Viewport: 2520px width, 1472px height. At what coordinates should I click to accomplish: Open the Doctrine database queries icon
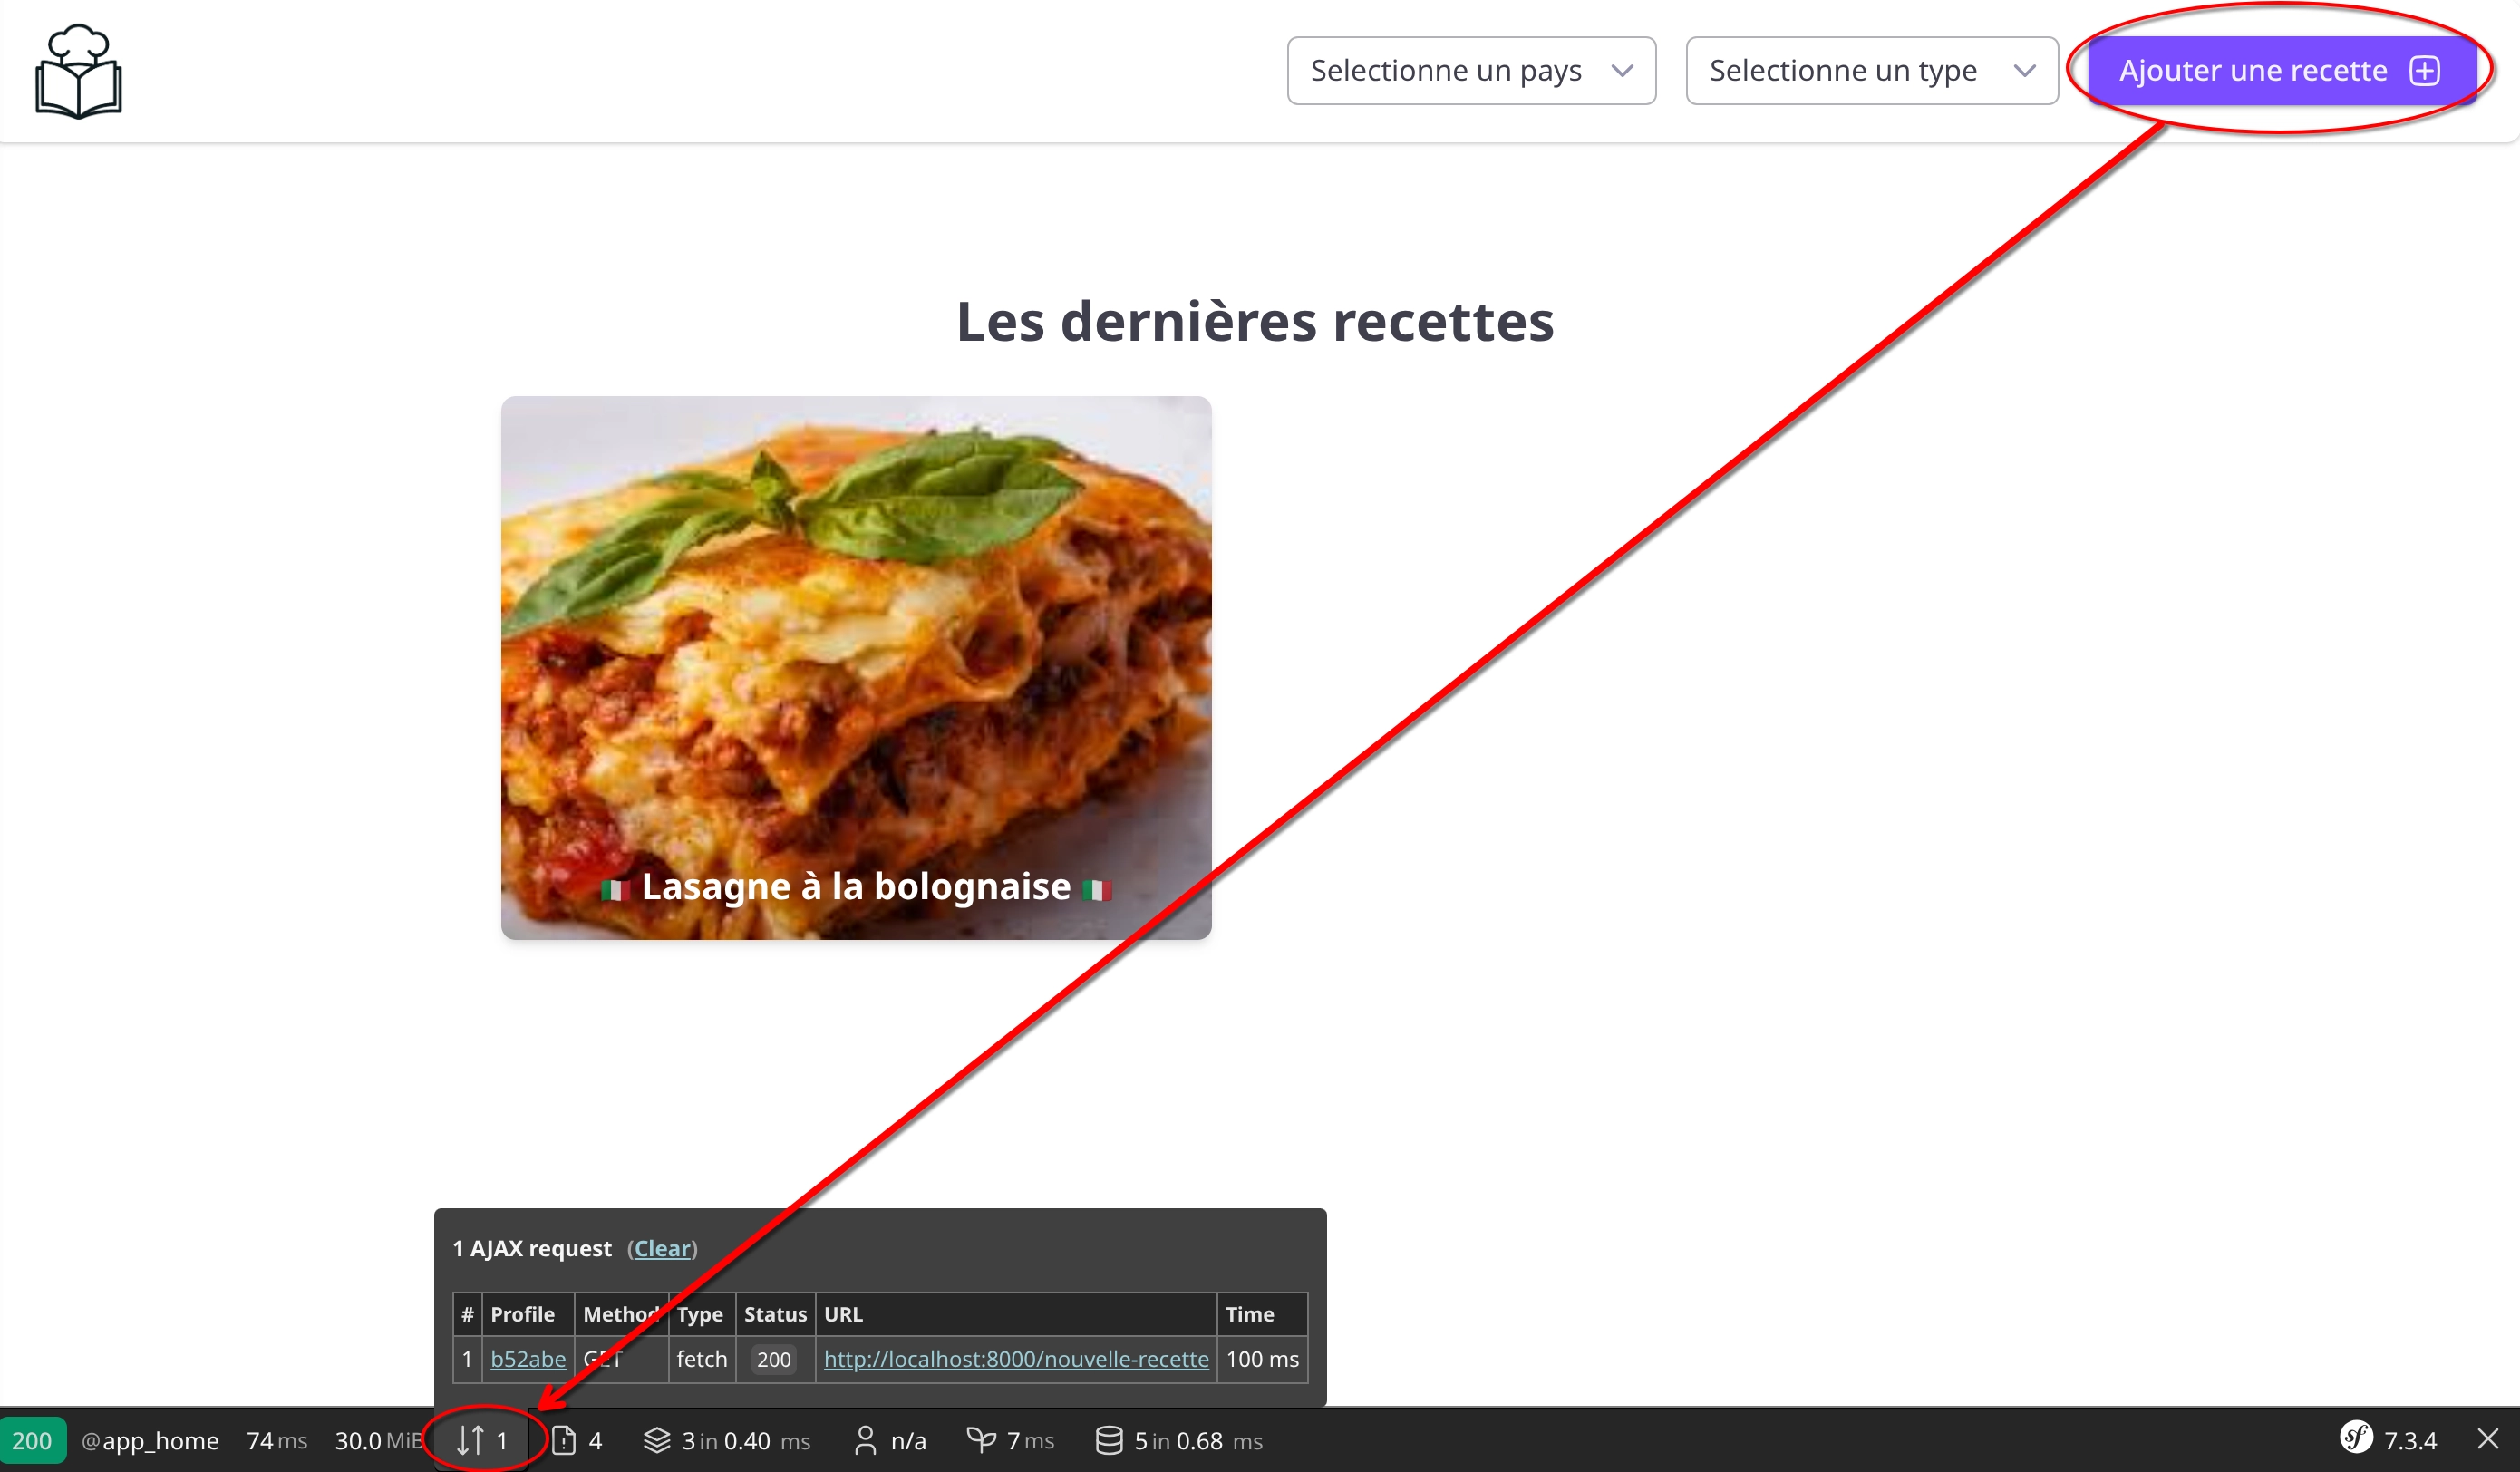(1108, 1440)
